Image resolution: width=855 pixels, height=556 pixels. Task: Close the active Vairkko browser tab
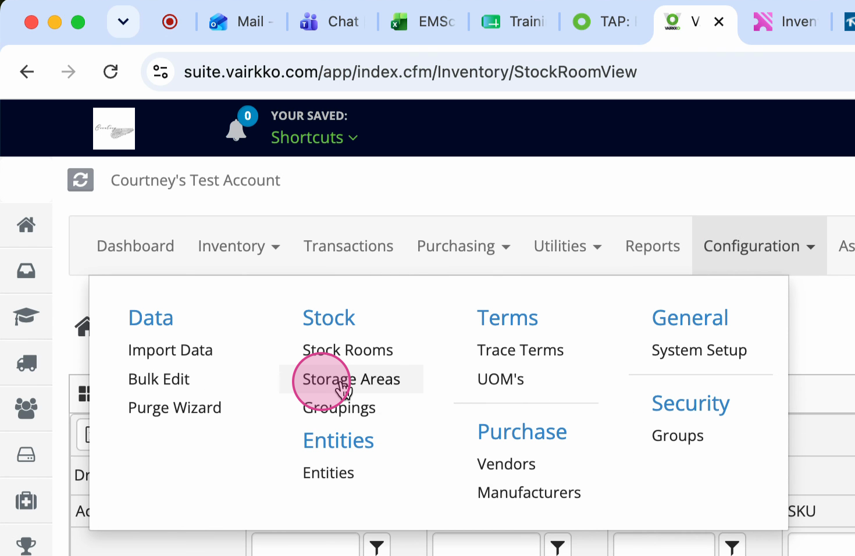[719, 22]
